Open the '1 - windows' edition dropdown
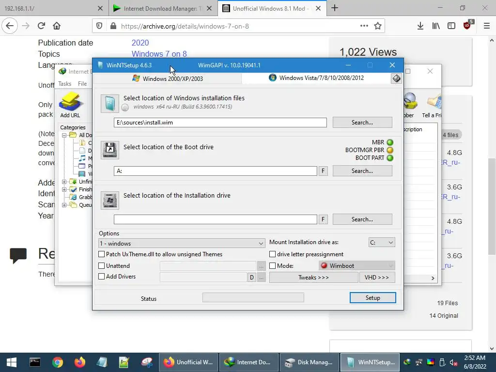The width and height of the screenshot is (496, 372). click(x=182, y=243)
